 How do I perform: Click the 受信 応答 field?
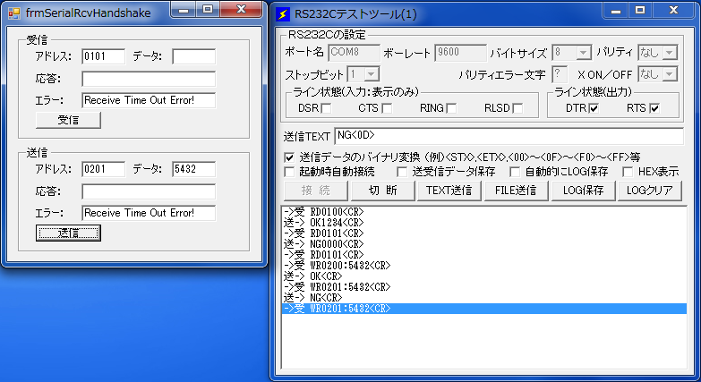pos(149,79)
